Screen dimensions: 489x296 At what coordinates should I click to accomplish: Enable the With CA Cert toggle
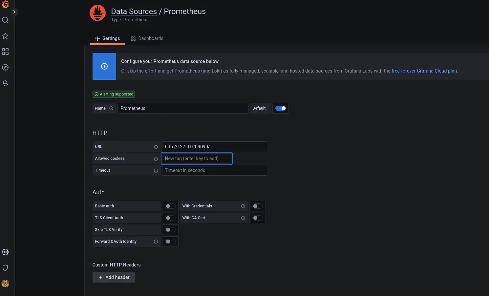[x=258, y=218]
